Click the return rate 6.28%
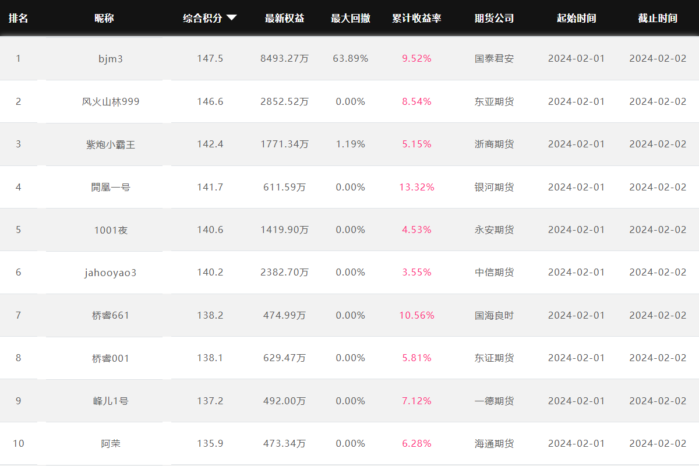The width and height of the screenshot is (699, 466). (x=417, y=443)
